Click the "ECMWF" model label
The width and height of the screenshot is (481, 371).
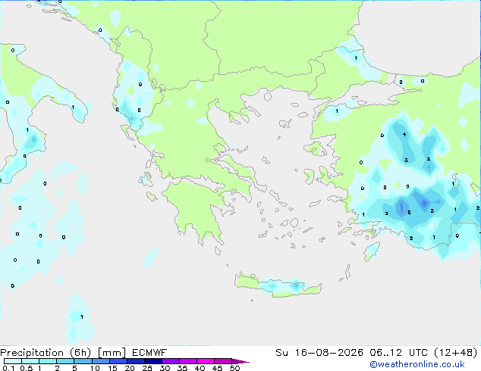pyautogui.click(x=149, y=353)
